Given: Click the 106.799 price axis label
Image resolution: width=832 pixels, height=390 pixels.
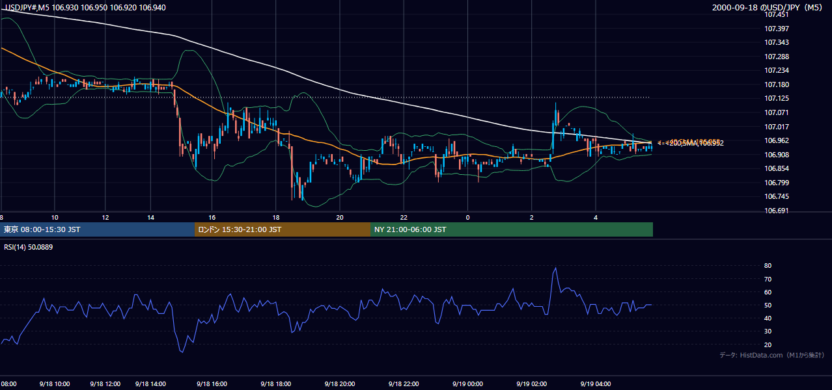Looking at the screenshot, I should [x=777, y=183].
